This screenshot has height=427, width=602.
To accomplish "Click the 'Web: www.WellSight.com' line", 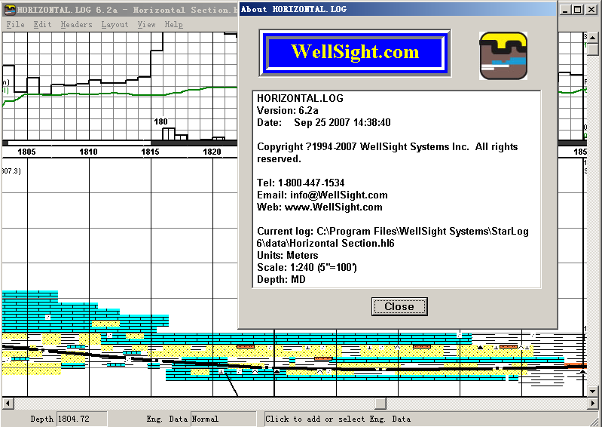I will coord(319,207).
